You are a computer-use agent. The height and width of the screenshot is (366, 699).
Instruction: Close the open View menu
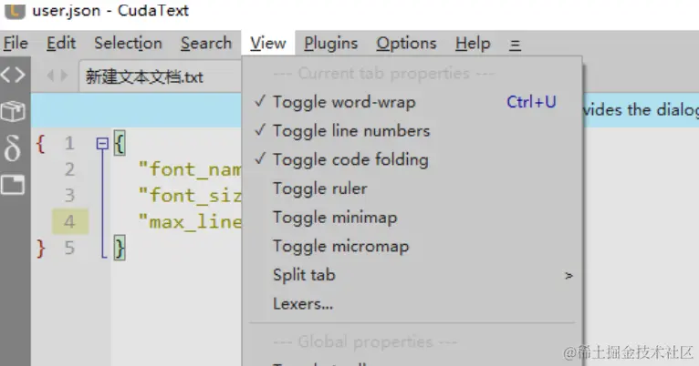click(268, 44)
